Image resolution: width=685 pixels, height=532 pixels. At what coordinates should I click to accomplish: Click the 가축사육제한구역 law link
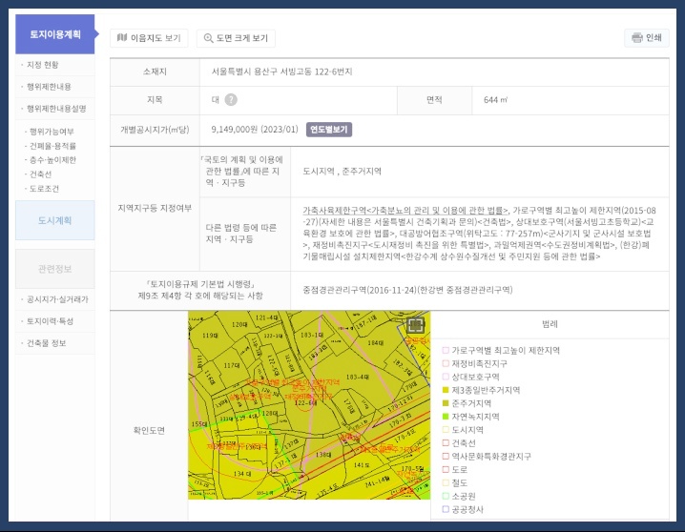coord(405,211)
